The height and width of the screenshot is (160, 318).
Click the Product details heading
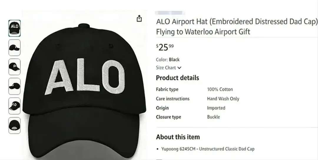(177, 78)
